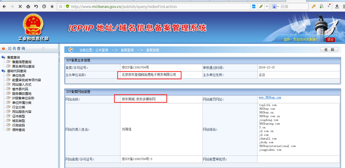Open the plugin options dropdown arrow

pos(267,6)
